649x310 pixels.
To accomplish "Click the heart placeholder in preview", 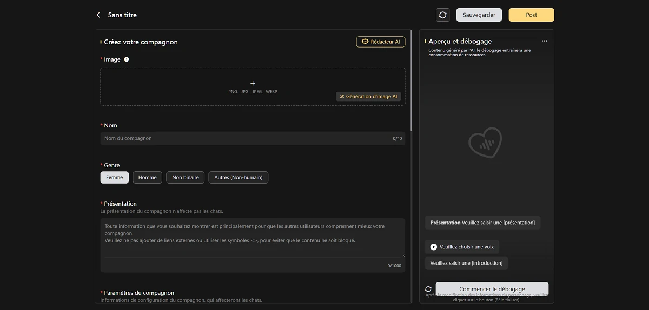I will pos(485,143).
